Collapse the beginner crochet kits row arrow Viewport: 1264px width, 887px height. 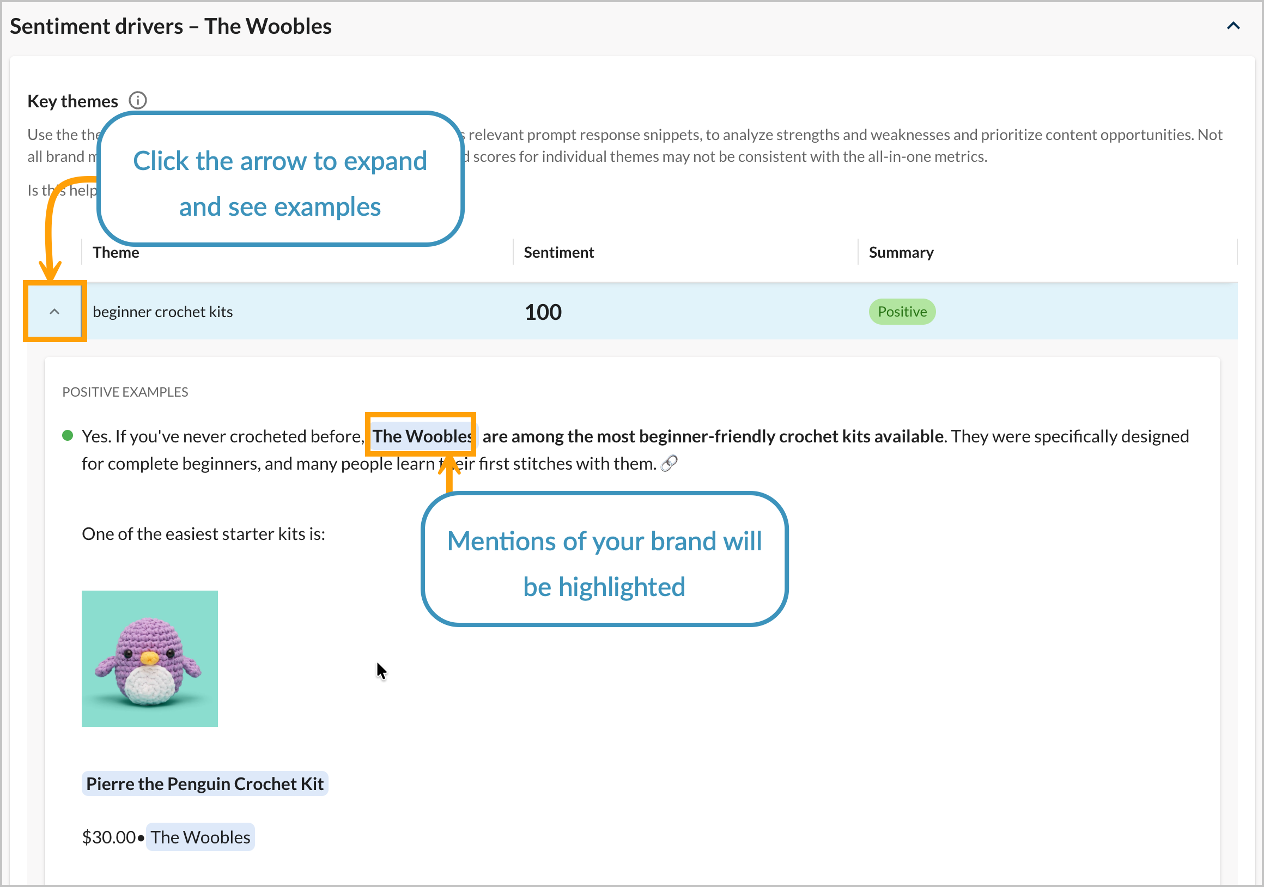[54, 312]
